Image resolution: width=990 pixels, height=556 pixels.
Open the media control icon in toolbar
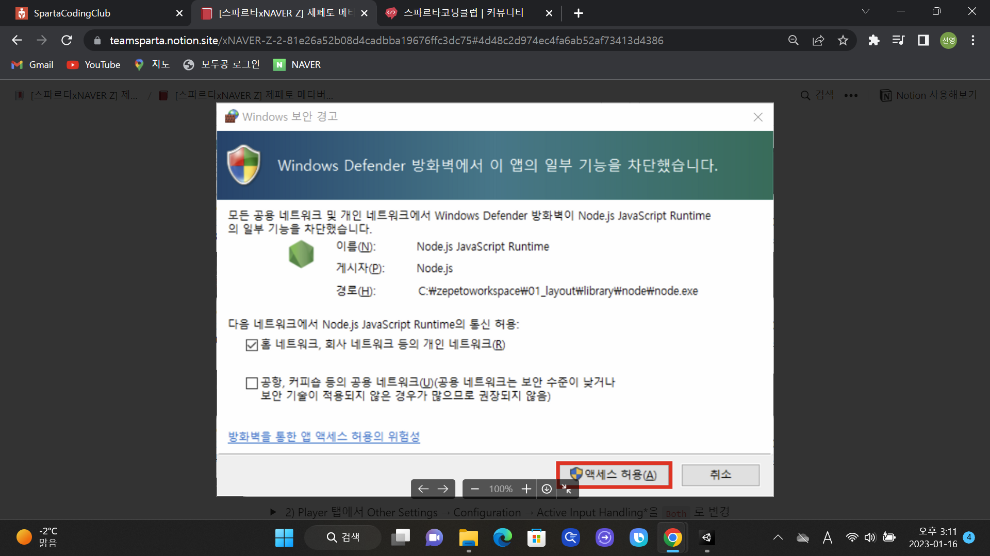tap(898, 40)
